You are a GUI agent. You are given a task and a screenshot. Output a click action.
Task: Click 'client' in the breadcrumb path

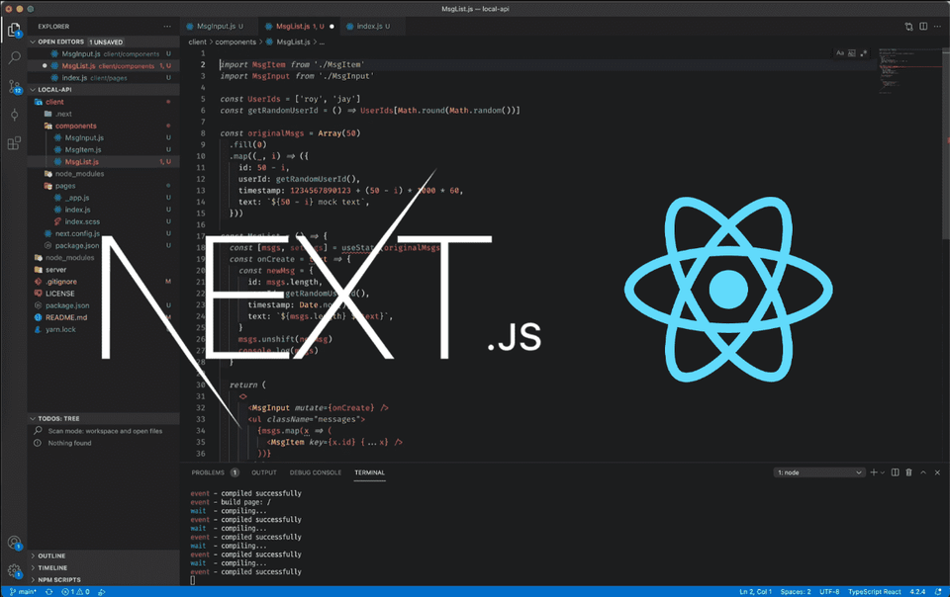pyautogui.click(x=198, y=42)
